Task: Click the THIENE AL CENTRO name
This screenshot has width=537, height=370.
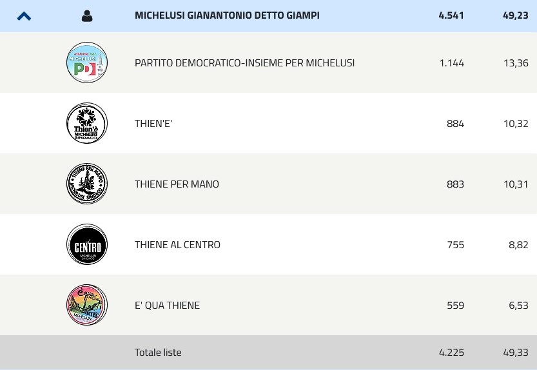Action: point(177,245)
